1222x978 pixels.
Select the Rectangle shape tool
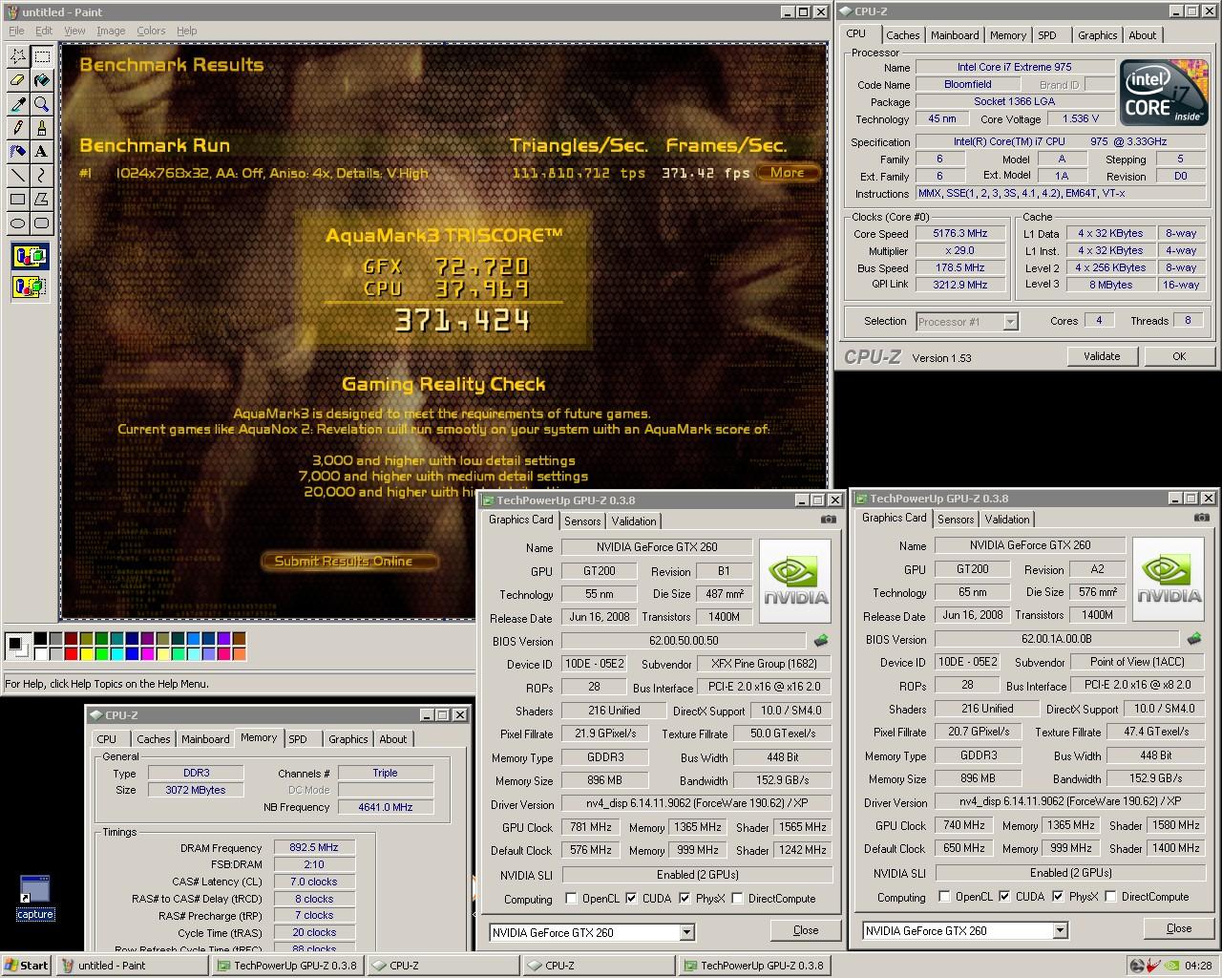click(18, 200)
